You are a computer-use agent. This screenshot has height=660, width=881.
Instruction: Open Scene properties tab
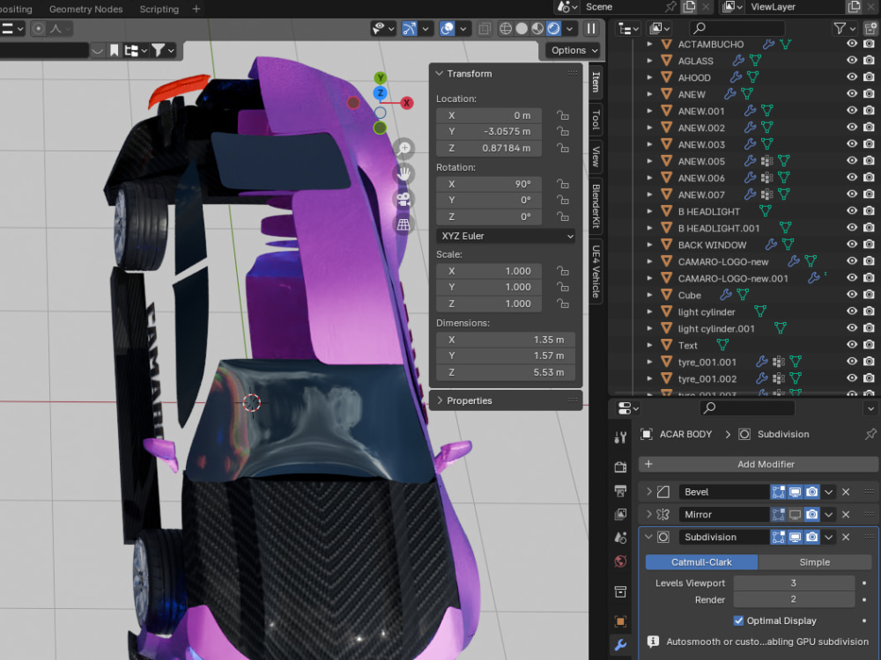[x=621, y=538]
